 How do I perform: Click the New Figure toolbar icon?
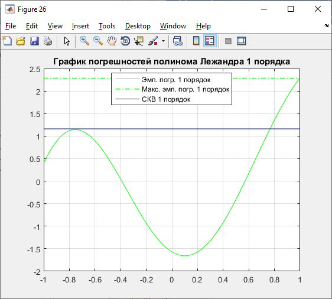tap(7, 41)
